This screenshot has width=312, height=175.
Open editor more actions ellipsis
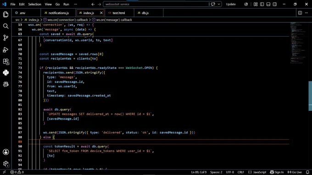click(x=306, y=13)
